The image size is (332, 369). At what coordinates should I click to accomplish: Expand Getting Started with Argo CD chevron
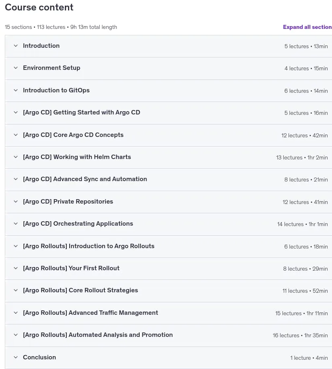click(16, 112)
